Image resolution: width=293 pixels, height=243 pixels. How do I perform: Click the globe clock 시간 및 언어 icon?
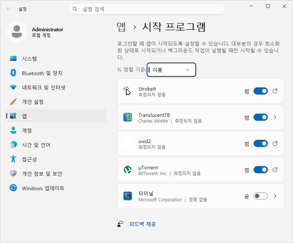click(13, 145)
